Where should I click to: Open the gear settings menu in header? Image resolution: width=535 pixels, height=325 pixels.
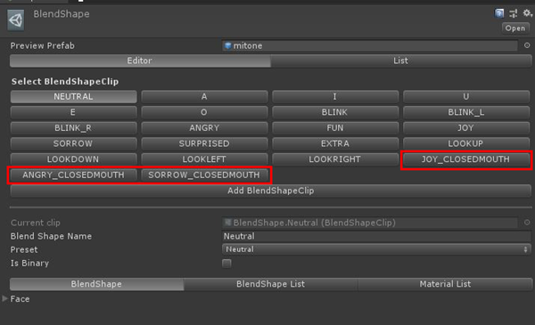[x=528, y=13]
